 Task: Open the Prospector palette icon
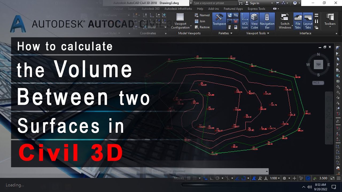pyautogui.click(x=230, y=15)
